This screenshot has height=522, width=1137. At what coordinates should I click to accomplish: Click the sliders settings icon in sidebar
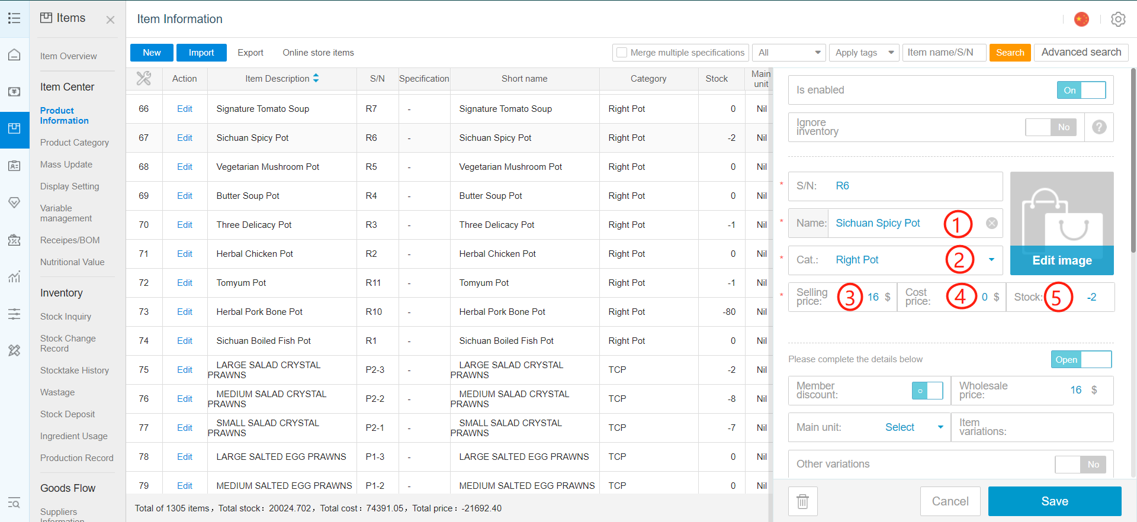tap(14, 314)
